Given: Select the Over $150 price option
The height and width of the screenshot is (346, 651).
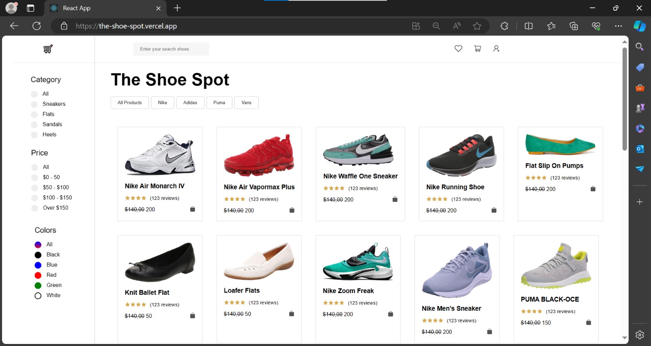Looking at the screenshot, I should pos(35,208).
